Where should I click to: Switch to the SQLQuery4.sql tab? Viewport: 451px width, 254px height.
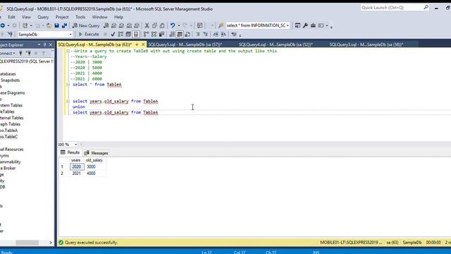pyautogui.click(x=276, y=44)
